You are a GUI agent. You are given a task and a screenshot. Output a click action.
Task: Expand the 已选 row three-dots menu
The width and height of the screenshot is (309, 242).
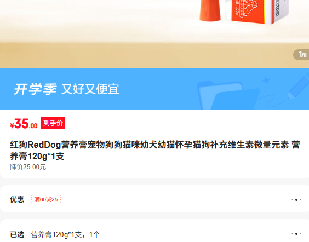click(x=296, y=234)
